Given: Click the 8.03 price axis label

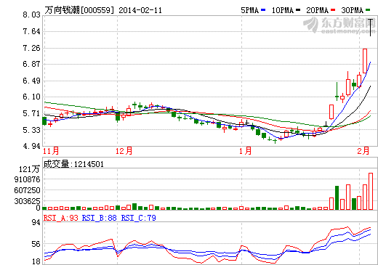Looking at the screenshot, I should [31, 15].
